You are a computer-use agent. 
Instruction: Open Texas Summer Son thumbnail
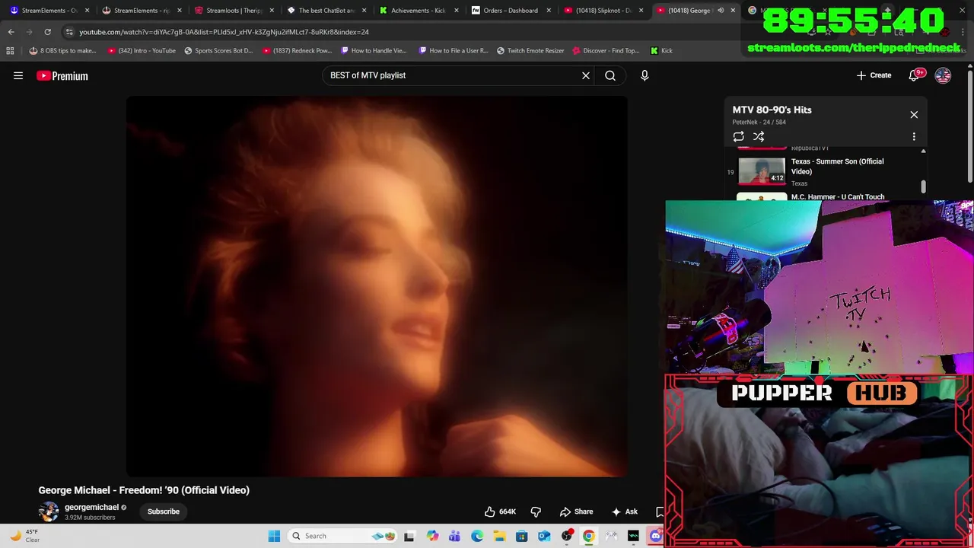(x=762, y=171)
